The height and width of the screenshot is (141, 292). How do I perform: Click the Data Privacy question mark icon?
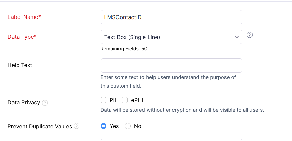45,103
